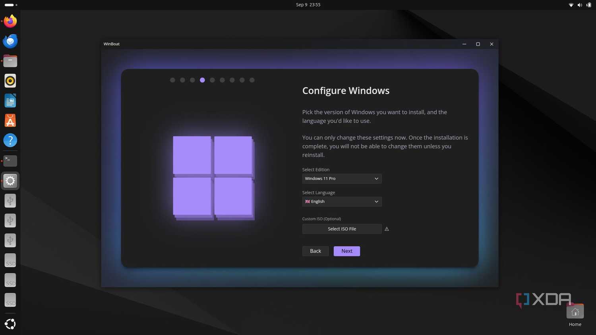Click the volume speaker icon in the top bar

click(580, 5)
